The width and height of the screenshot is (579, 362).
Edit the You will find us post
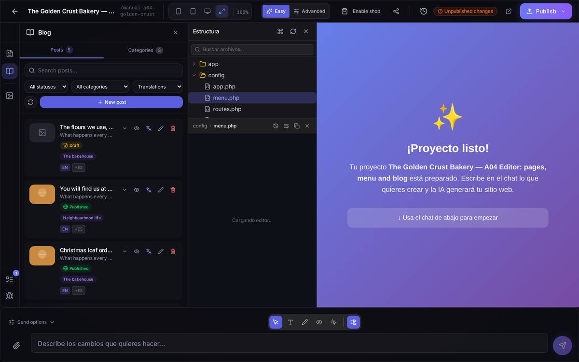tap(161, 190)
